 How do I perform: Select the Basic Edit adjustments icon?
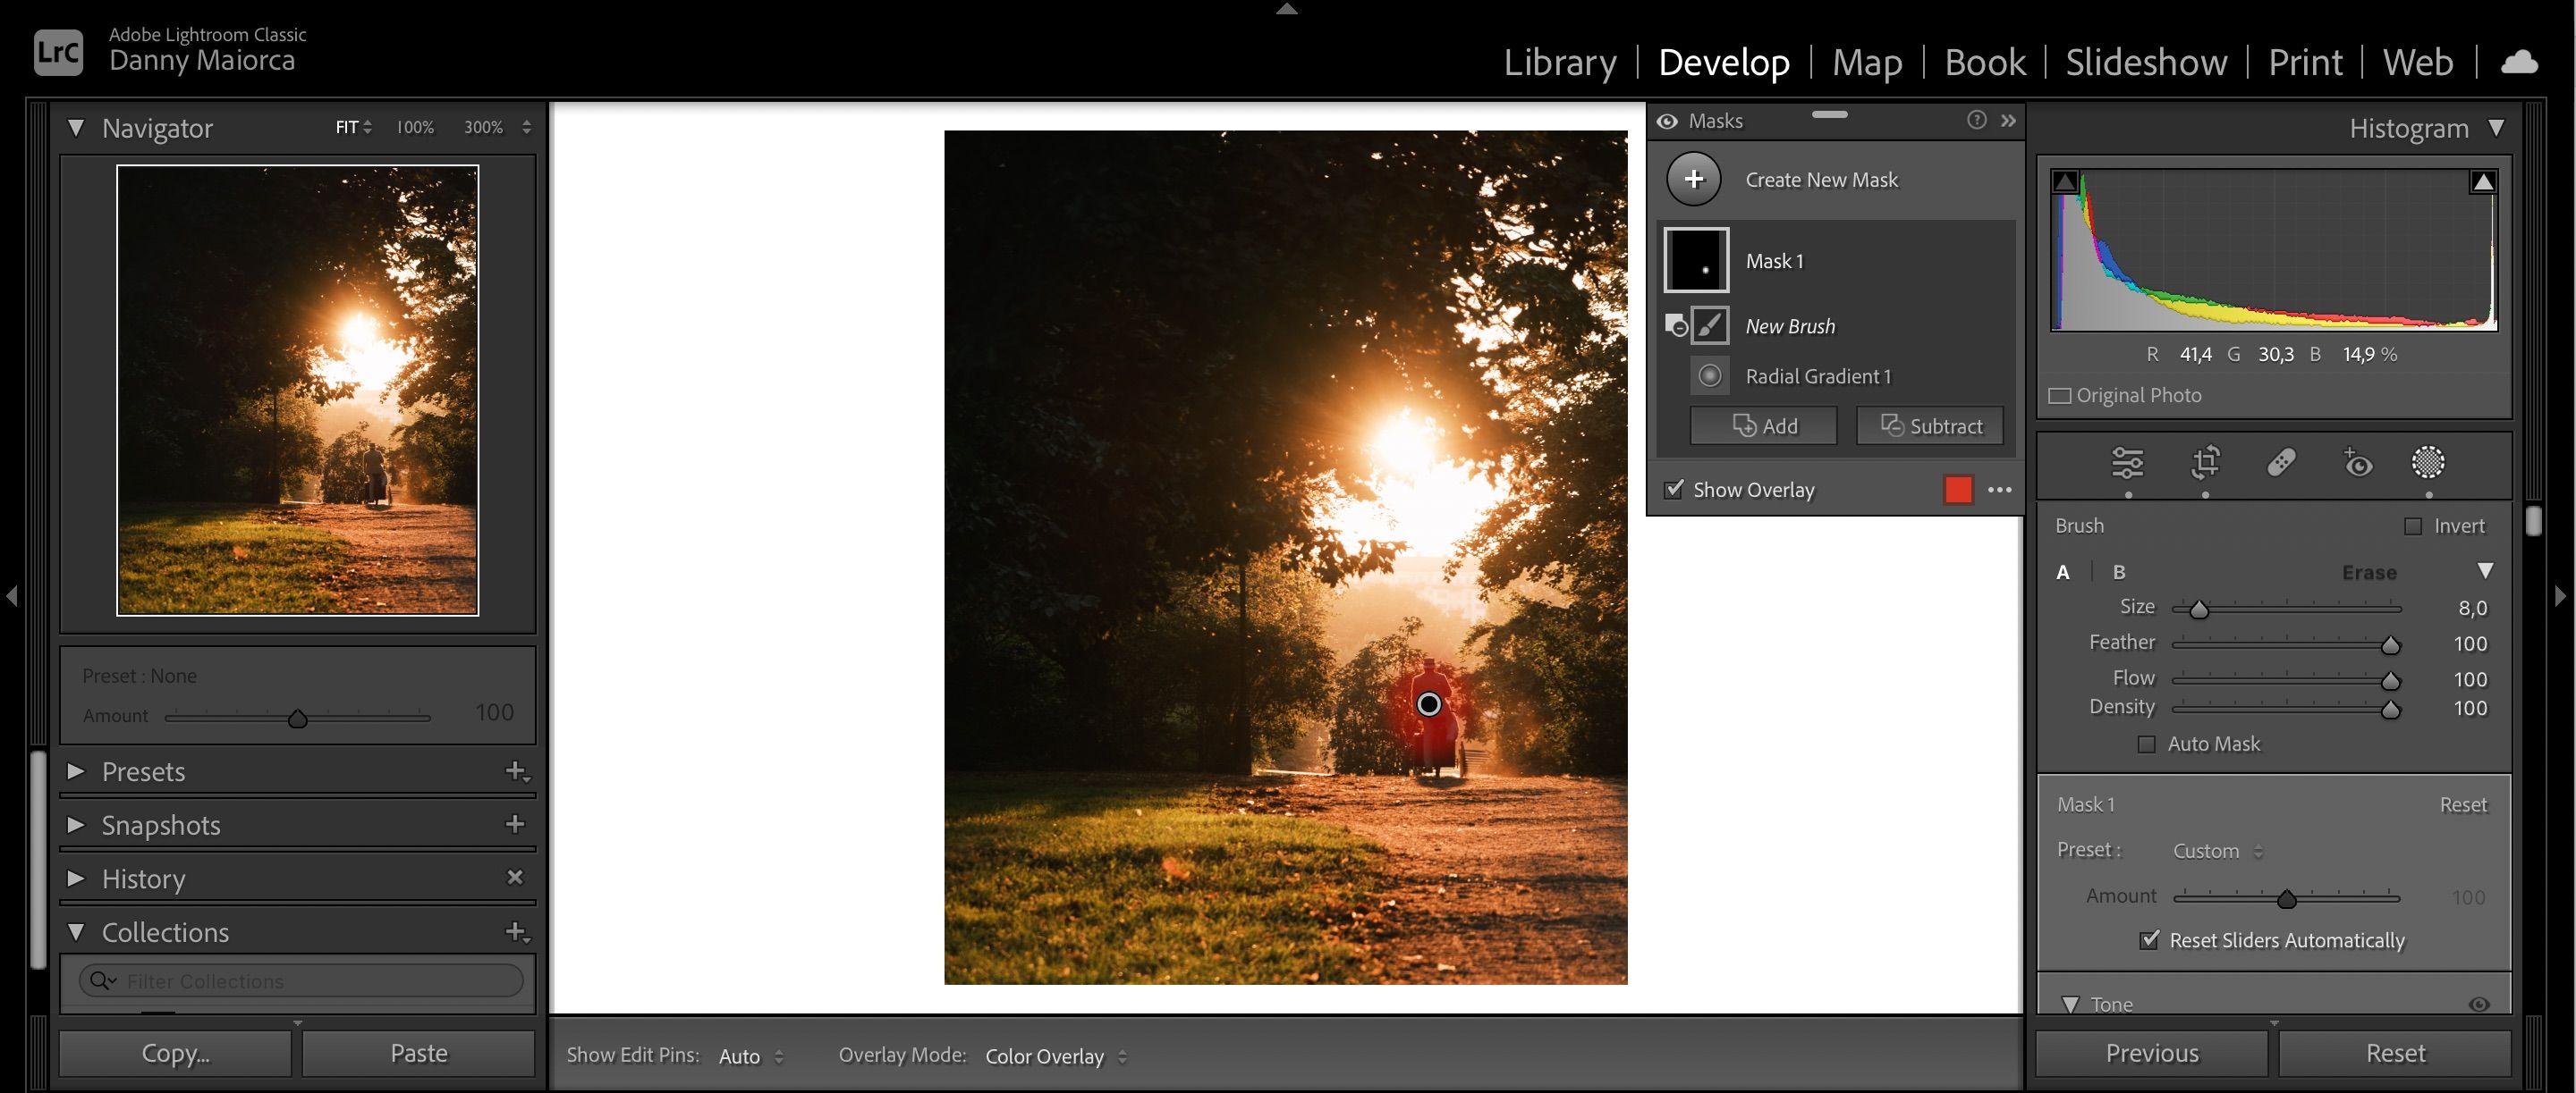click(x=2128, y=465)
